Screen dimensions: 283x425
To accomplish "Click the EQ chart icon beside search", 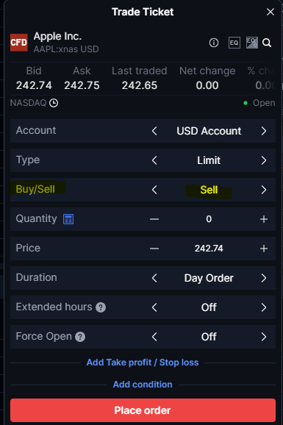I will (252, 43).
